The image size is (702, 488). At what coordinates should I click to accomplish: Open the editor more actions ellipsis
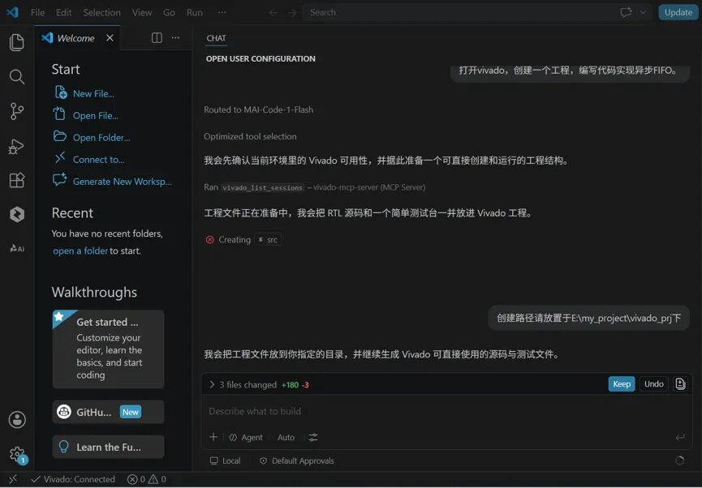[175, 37]
